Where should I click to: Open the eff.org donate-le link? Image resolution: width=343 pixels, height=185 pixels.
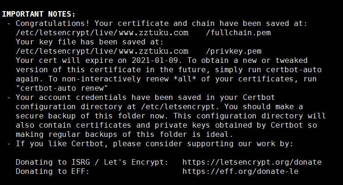click(x=240, y=171)
